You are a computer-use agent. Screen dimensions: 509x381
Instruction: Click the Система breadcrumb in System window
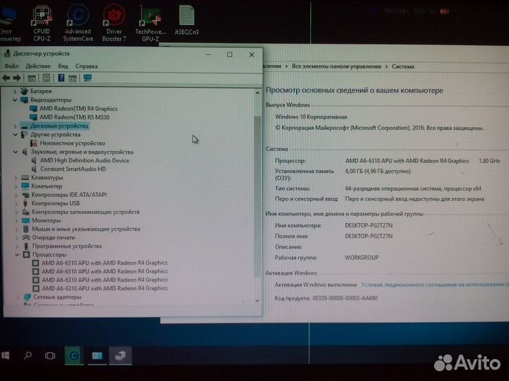[403, 66]
